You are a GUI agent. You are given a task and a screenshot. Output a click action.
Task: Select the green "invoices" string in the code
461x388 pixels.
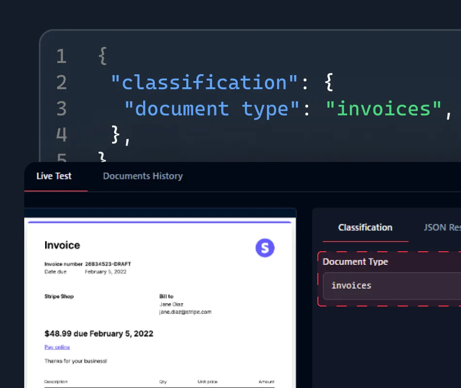[386, 109]
